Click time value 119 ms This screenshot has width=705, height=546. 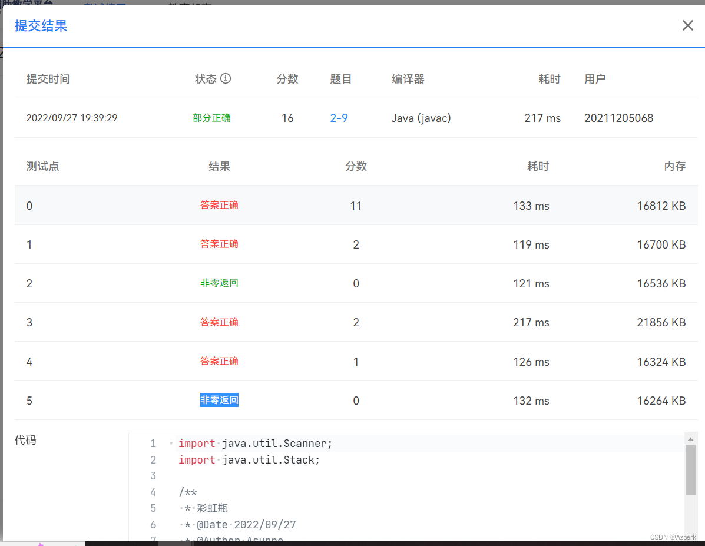click(531, 244)
